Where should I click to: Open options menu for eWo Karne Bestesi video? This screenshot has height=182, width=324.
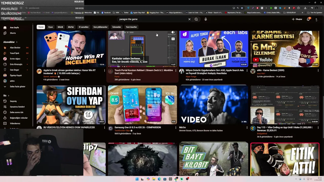point(318,71)
